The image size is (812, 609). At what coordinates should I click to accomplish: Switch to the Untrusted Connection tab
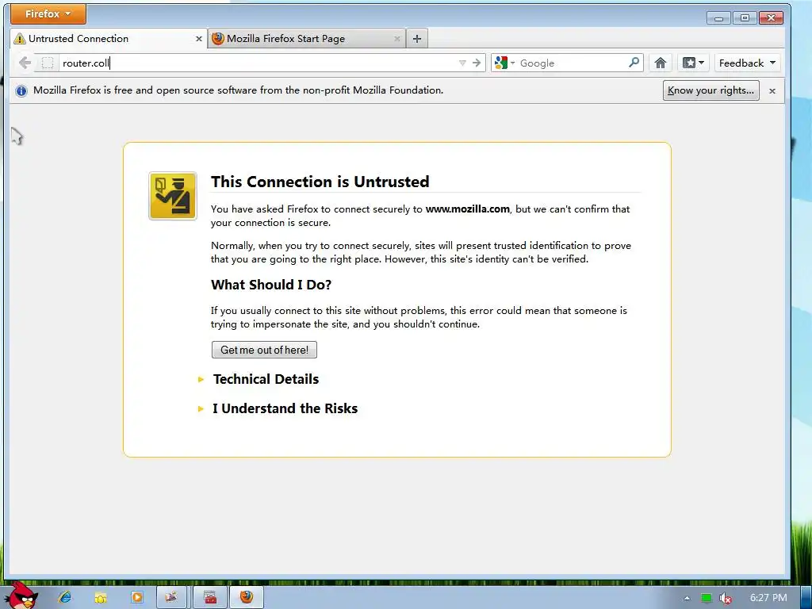click(108, 39)
